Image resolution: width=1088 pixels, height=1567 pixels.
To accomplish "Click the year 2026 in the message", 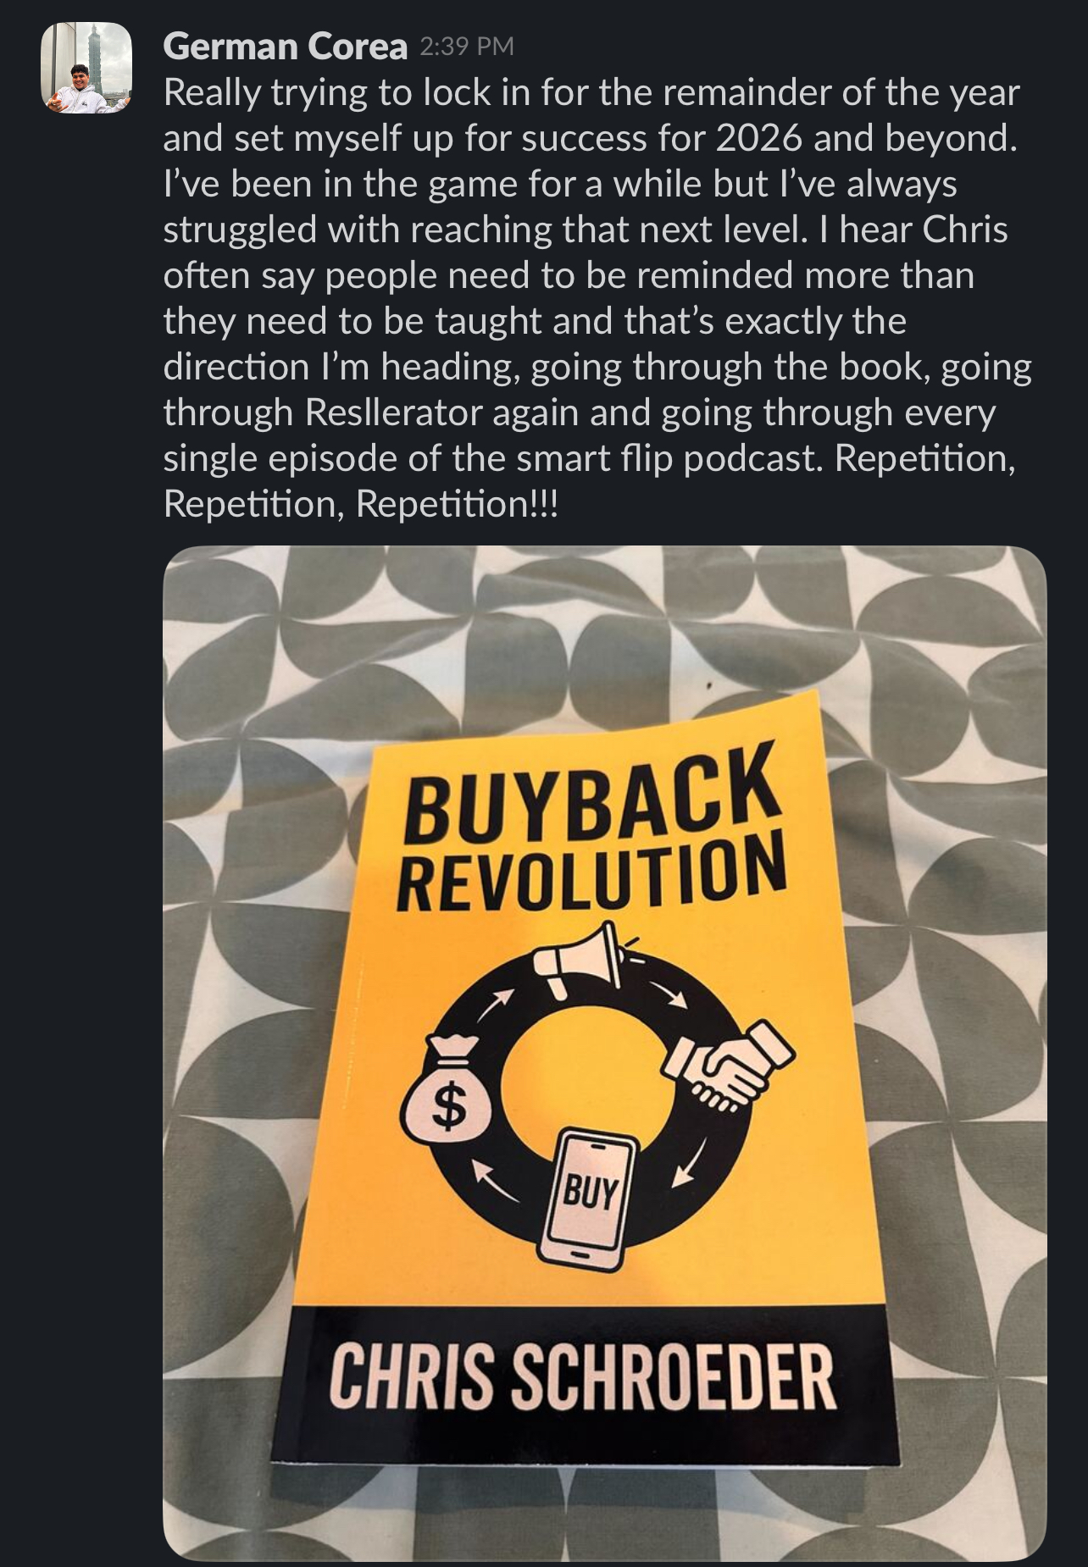I will click(758, 138).
